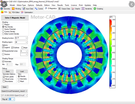Open the Licence menu
Screen dimensions: 135x104
[74, 5]
